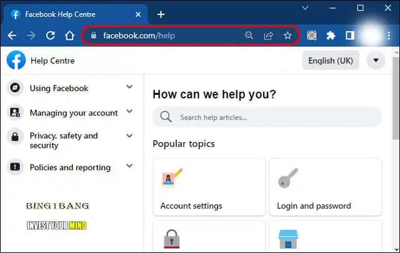Click the Policies and reporting alert icon

15,167
